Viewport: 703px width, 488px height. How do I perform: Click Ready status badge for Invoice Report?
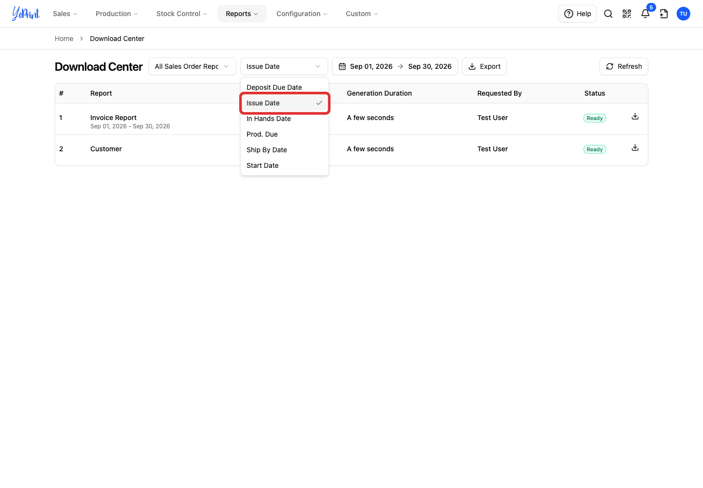coord(595,118)
